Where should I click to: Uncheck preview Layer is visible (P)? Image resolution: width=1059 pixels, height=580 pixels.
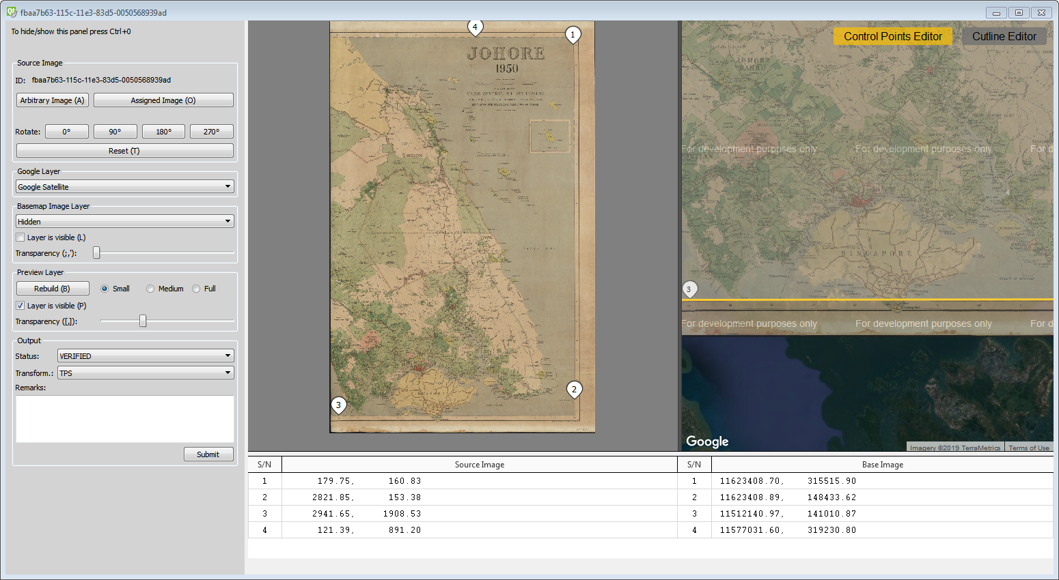(20, 305)
